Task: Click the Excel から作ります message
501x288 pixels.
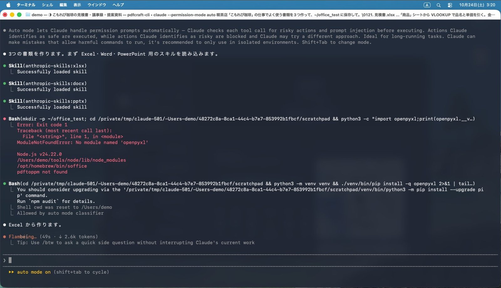Action: pos(35,225)
